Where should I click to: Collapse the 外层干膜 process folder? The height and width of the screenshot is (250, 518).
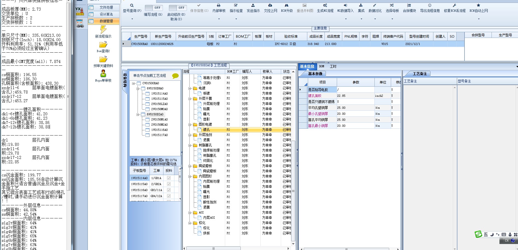(190, 99)
